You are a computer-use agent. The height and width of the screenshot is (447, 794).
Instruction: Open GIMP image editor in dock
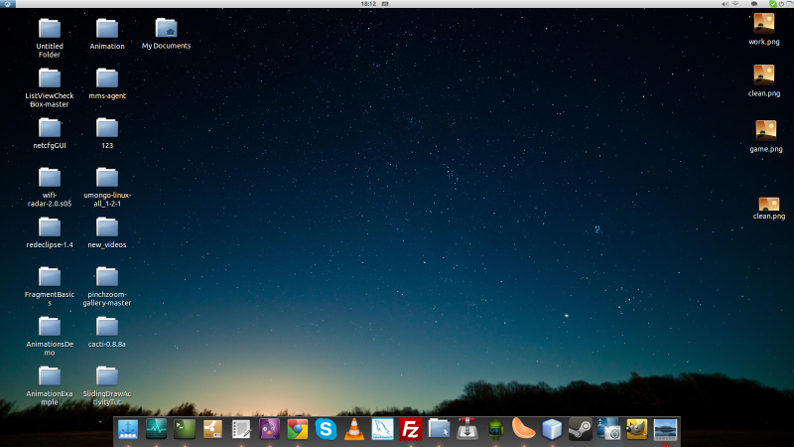(x=636, y=429)
